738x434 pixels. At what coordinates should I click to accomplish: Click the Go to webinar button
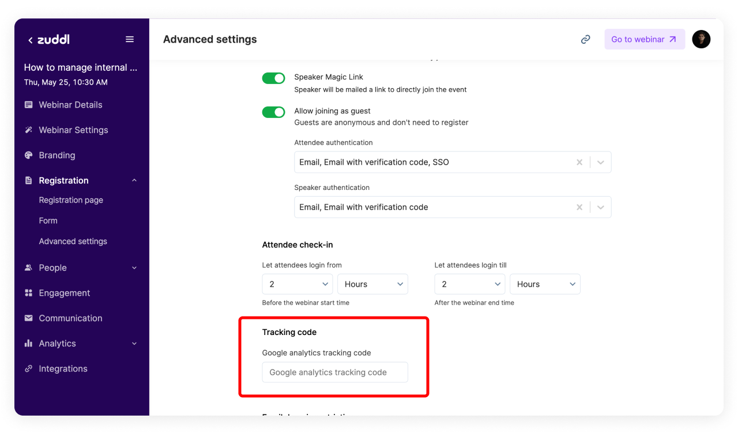pos(644,39)
